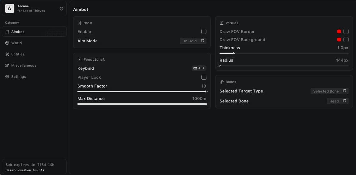Screen dimensions: 356x175
Task: Enable the Draw FOV Background checkbox
Action: (346, 40)
